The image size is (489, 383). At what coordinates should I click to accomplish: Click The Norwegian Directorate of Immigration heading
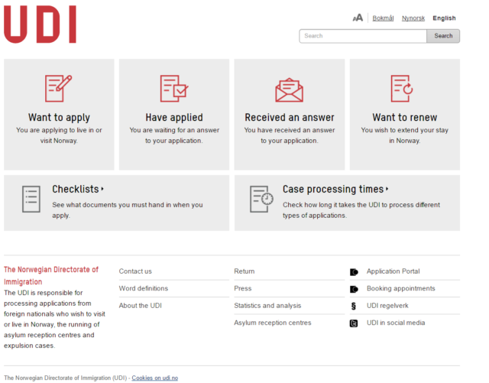point(51,276)
